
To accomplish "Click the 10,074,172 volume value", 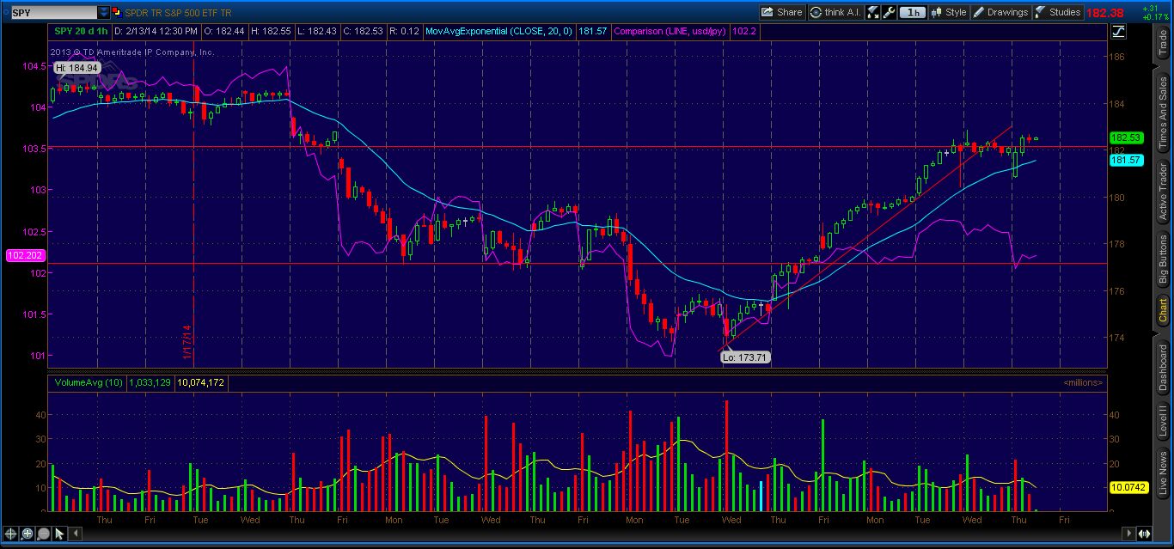I will (x=201, y=382).
